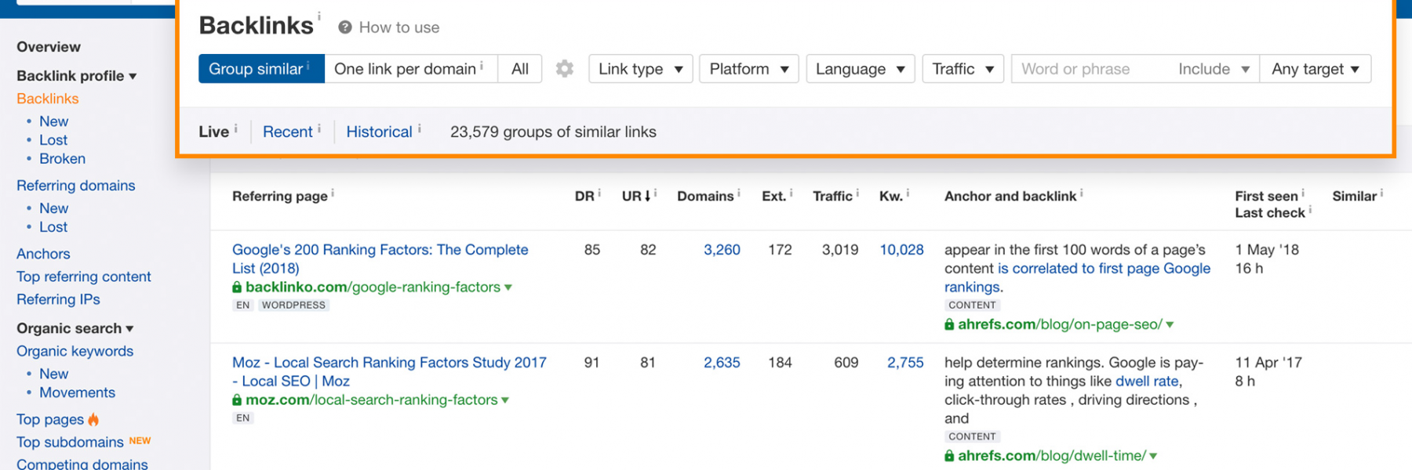Image resolution: width=1412 pixels, height=470 pixels.
Task: Click info icon beside Anchor and backlink
Action: coord(1082,193)
